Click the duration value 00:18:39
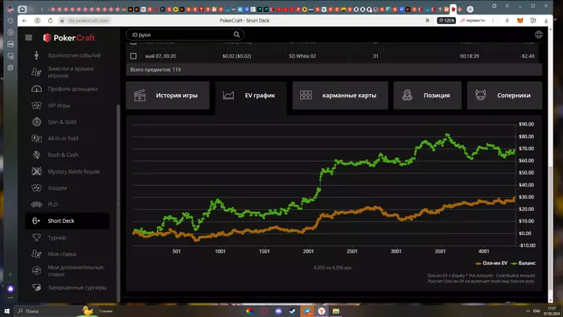Screen dimensions: 563x317 pyautogui.click(x=469, y=56)
